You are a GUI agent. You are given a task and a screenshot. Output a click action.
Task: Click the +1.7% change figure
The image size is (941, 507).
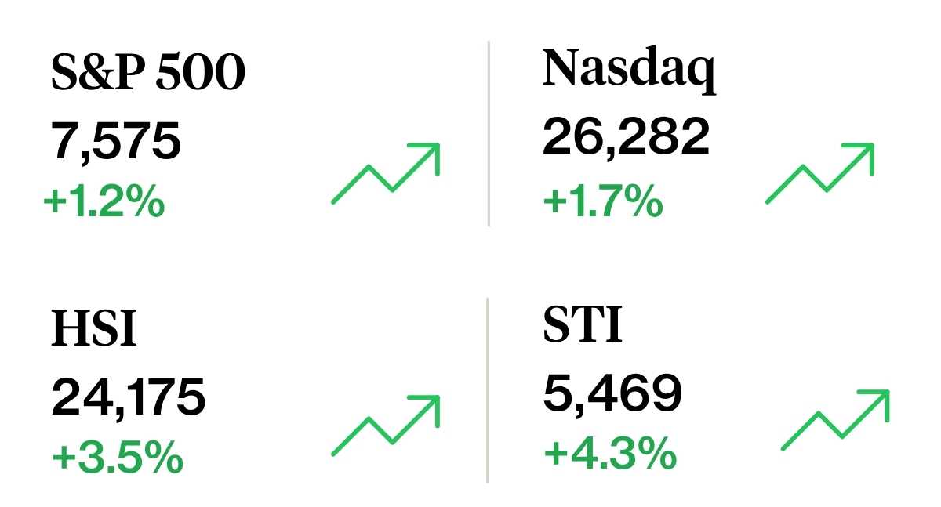tap(603, 202)
